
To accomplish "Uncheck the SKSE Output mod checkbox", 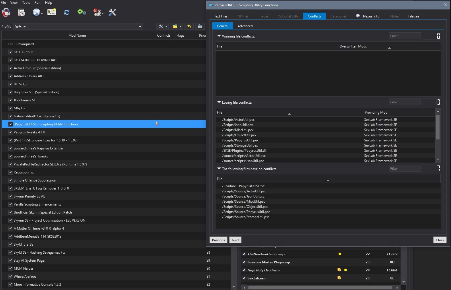I will coord(11,52).
